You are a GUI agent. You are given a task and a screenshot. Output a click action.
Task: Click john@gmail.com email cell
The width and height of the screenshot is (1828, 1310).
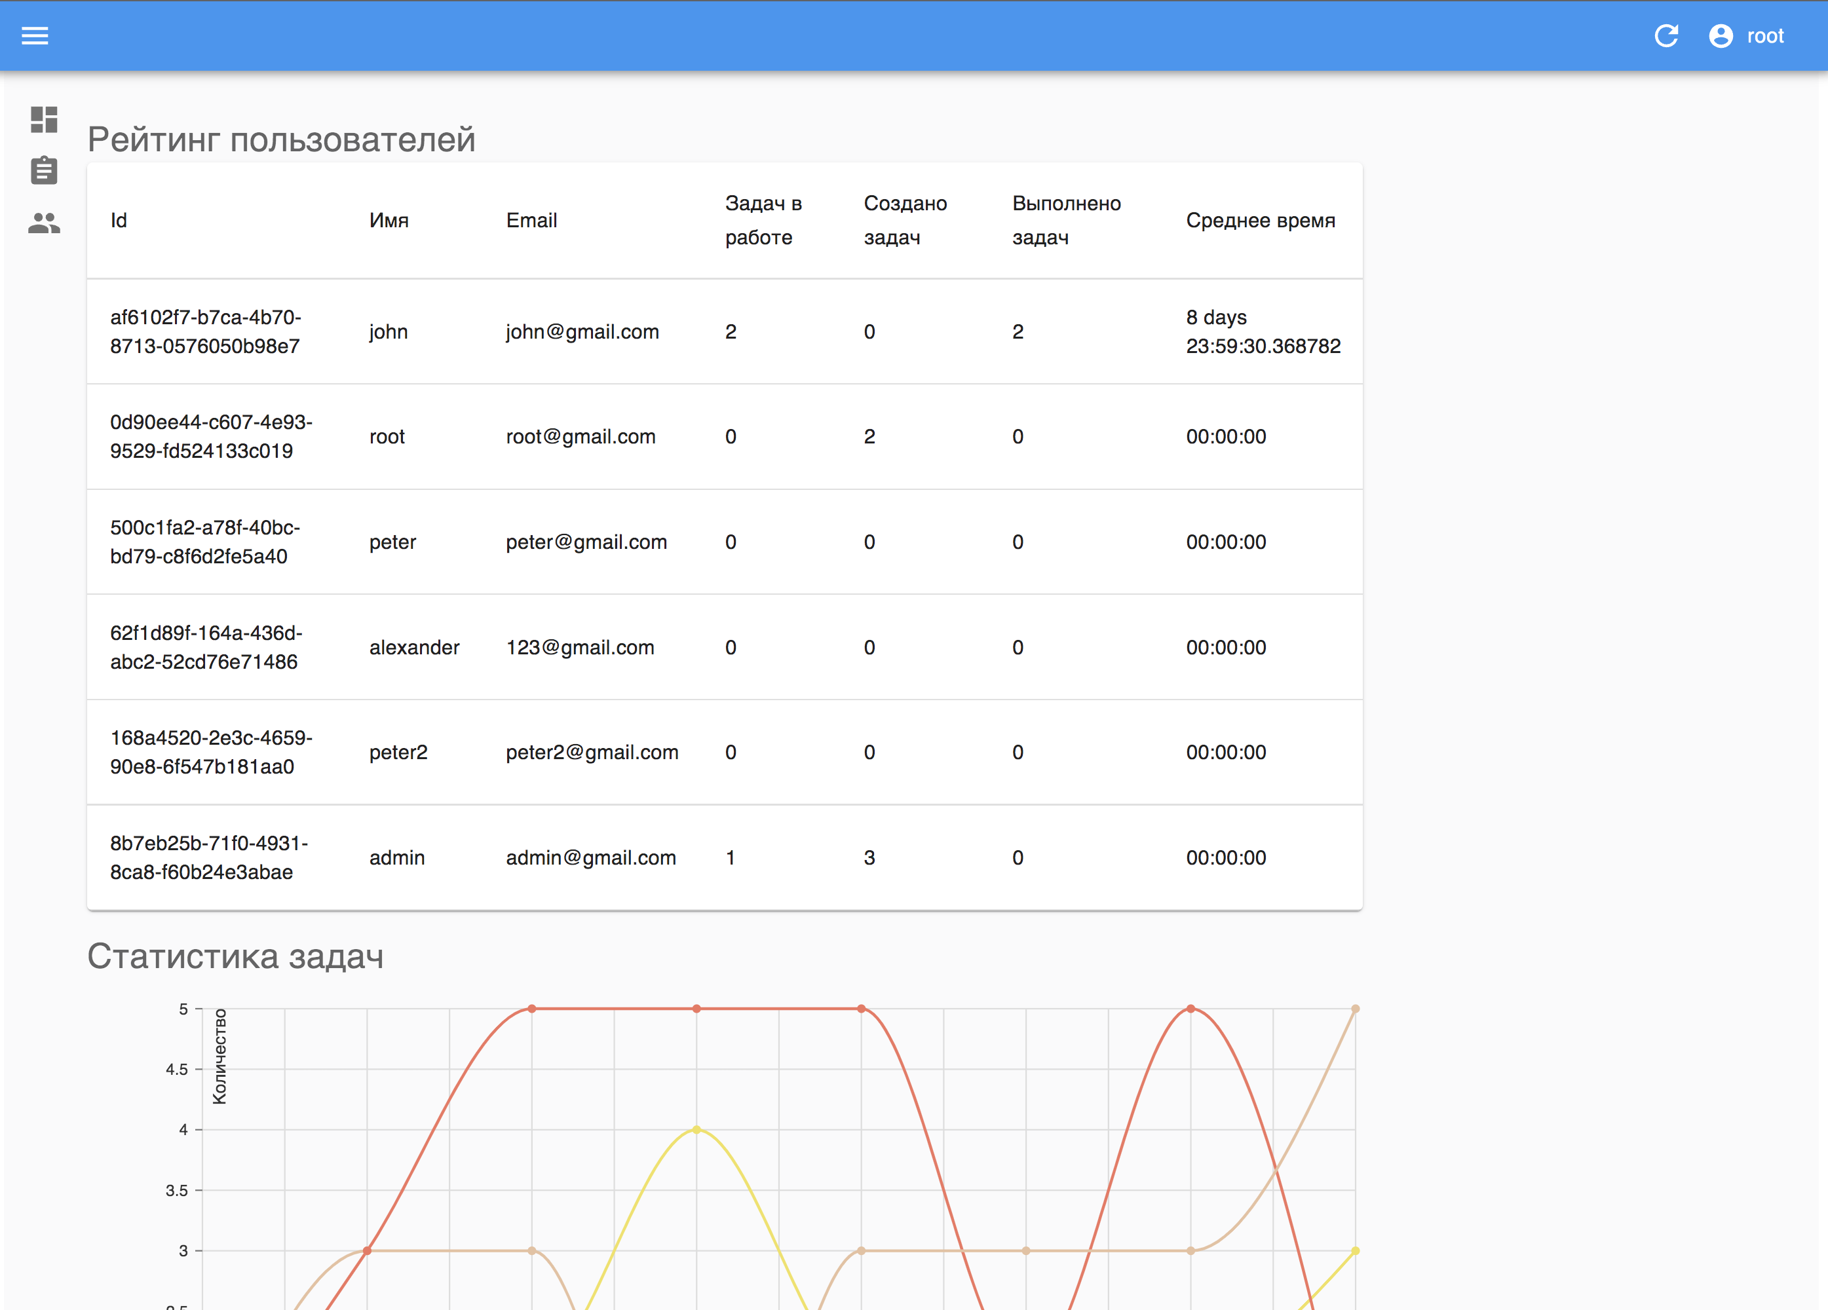coord(582,332)
